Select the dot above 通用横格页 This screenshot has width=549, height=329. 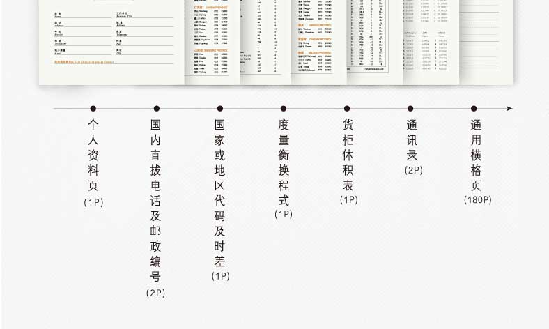[474, 109]
